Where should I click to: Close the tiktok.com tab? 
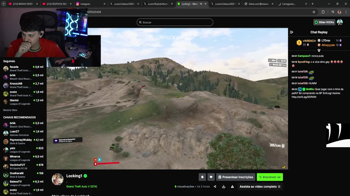[x=272, y=4]
